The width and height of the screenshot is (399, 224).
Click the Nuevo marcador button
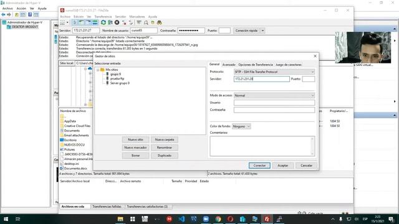135,147
